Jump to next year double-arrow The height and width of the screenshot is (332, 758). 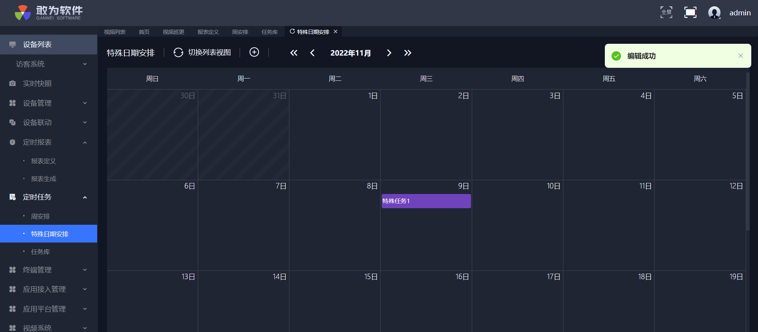coord(407,53)
